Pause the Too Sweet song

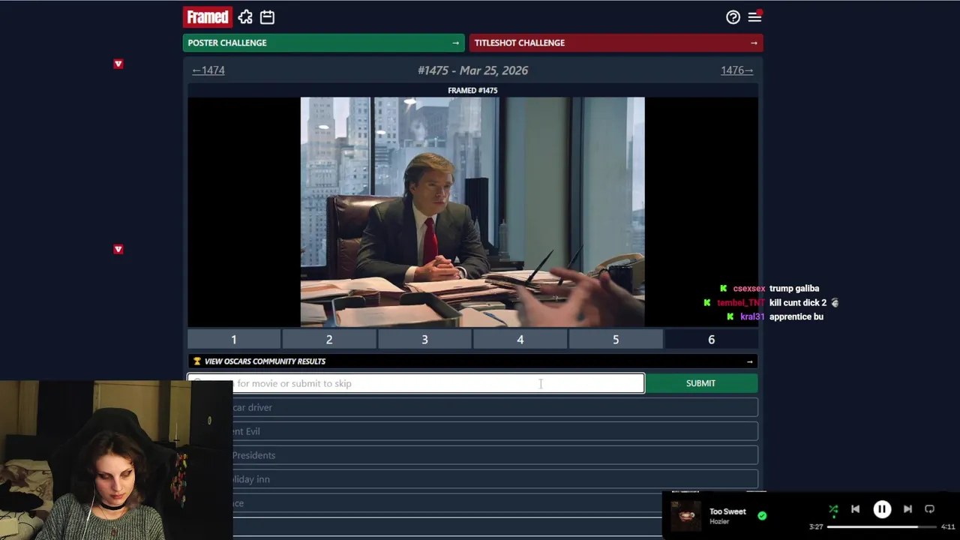click(882, 509)
